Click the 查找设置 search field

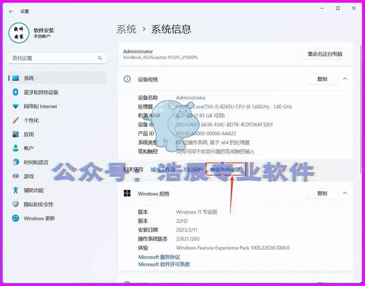click(x=57, y=58)
